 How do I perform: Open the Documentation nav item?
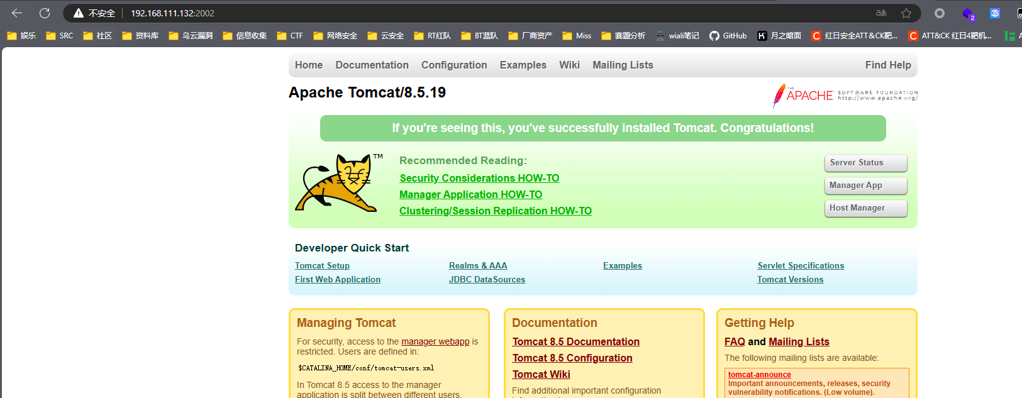coord(372,65)
